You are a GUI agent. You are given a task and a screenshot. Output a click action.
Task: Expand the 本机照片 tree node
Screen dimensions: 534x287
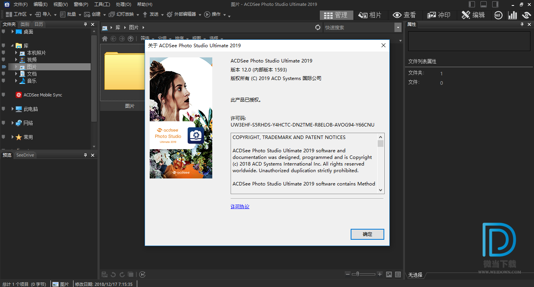16,53
